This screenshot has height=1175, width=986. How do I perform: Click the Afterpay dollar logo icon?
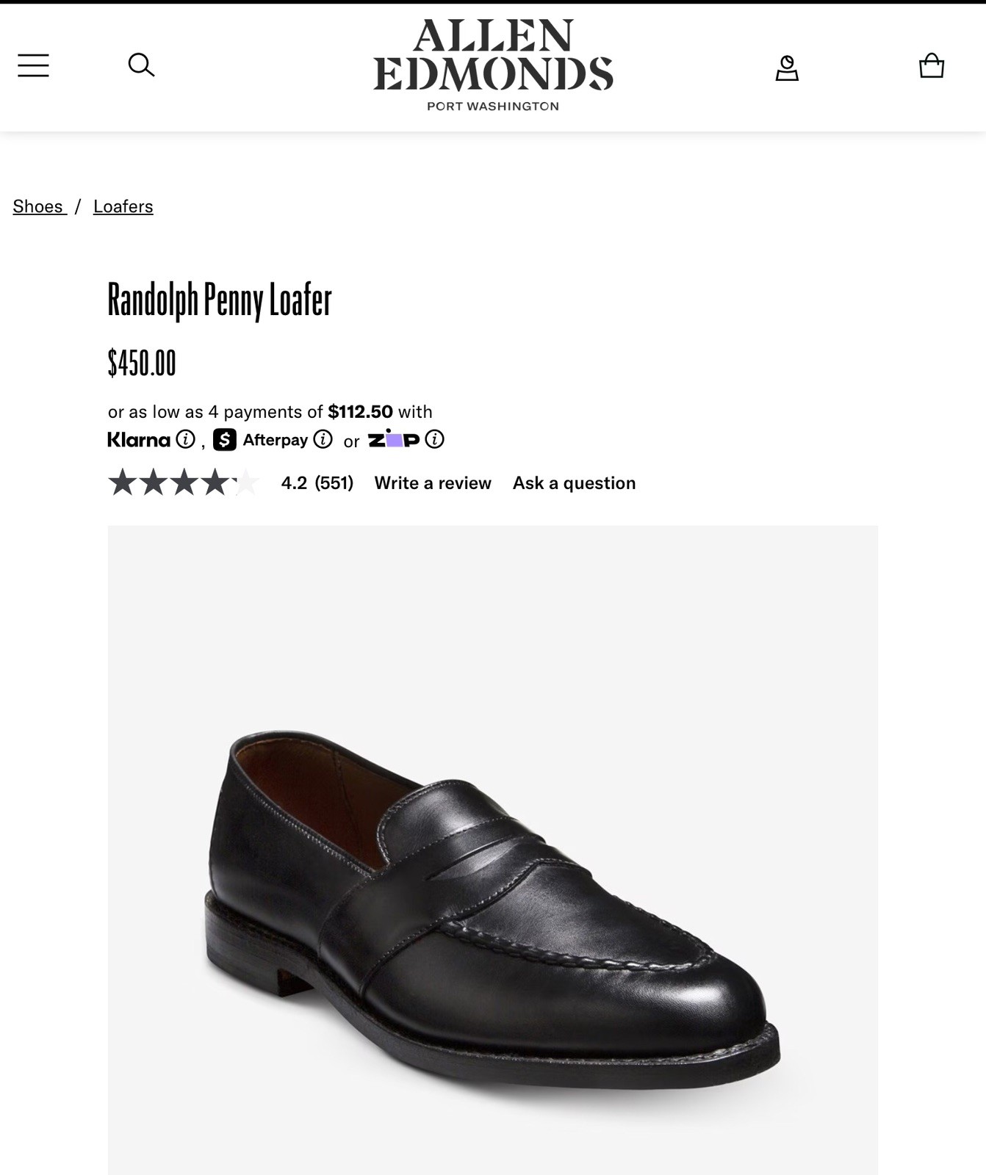225,440
